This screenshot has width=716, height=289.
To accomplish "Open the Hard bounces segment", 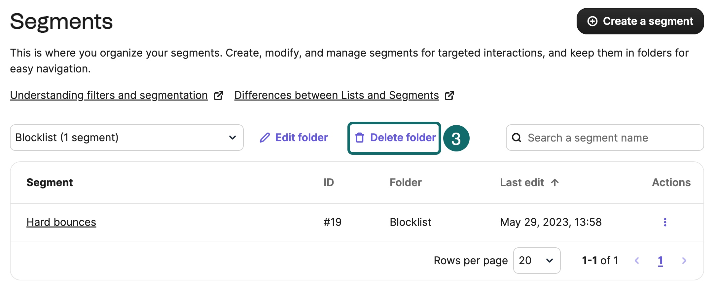I will (61, 222).
